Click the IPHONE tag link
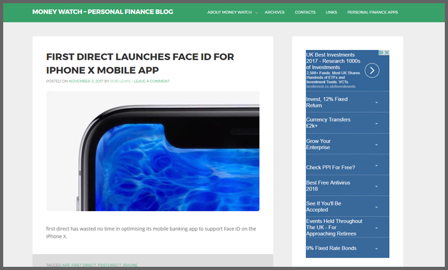 point(131,265)
